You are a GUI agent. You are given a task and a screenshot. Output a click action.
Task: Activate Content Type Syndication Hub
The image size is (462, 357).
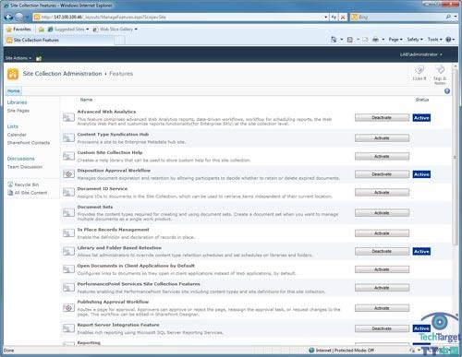[x=382, y=138]
